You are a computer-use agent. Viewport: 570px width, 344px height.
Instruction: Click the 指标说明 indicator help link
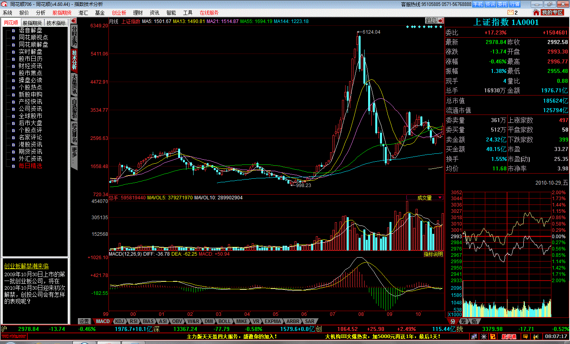pyautogui.click(x=433, y=254)
